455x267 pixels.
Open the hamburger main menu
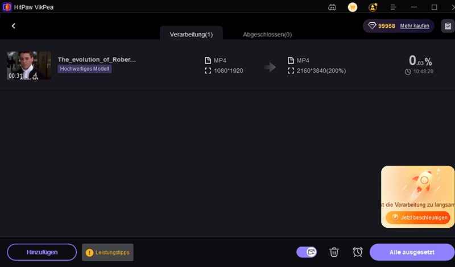click(x=393, y=7)
